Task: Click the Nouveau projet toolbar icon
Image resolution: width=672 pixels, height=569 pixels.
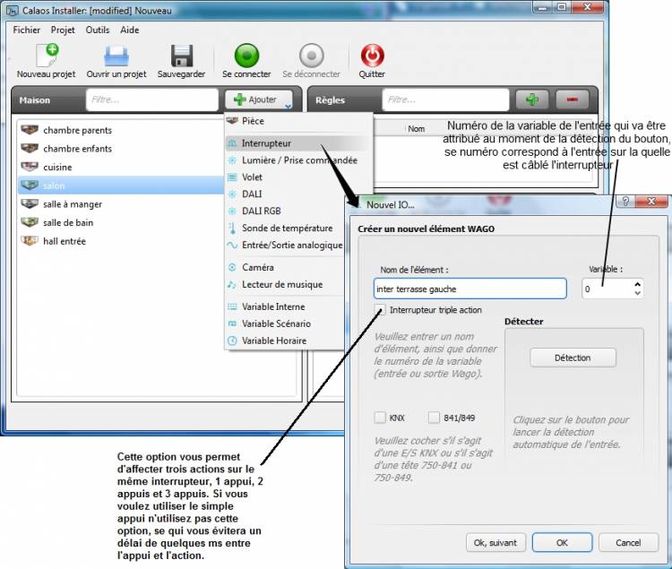Action: click(47, 56)
